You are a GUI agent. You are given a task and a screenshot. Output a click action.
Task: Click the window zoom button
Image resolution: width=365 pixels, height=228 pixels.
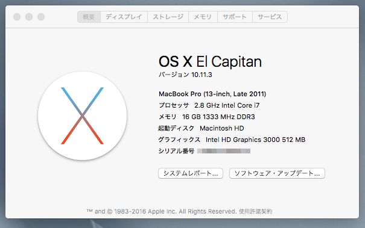coord(41,17)
